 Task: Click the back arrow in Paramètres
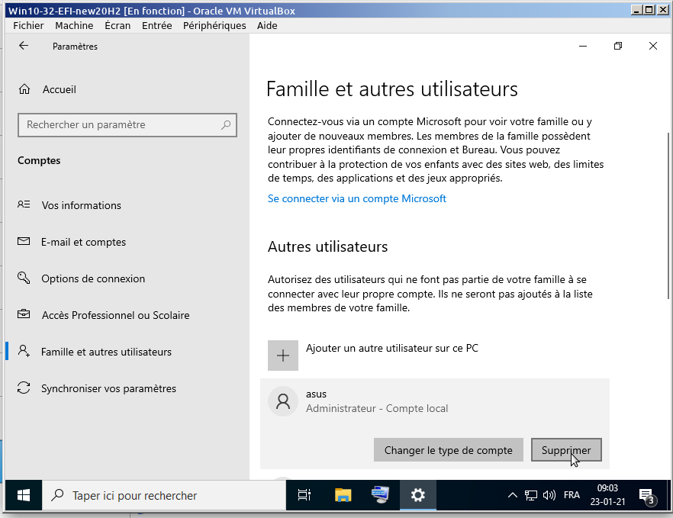tap(24, 46)
